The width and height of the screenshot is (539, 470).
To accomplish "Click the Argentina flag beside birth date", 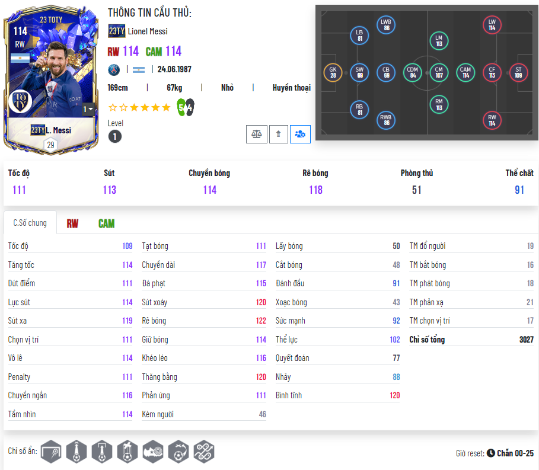I will [139, 70].
